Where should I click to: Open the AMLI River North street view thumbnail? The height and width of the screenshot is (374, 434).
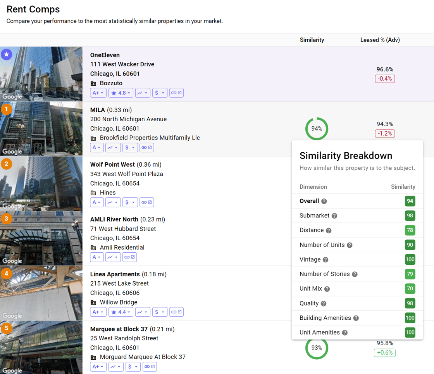coord(41,238)
